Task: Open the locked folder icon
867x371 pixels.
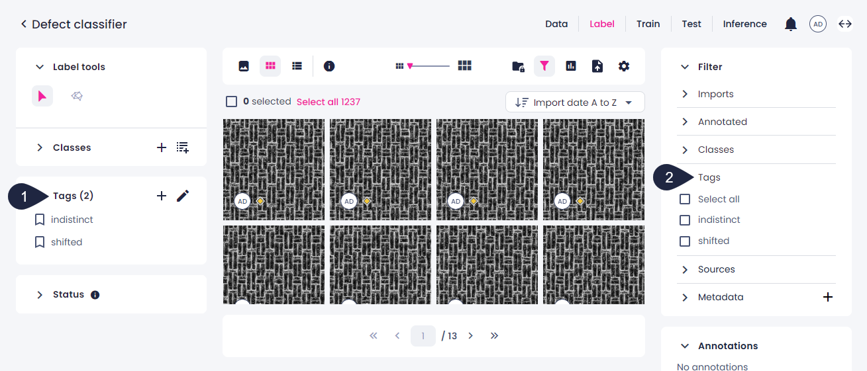Action: coord(519,66)
